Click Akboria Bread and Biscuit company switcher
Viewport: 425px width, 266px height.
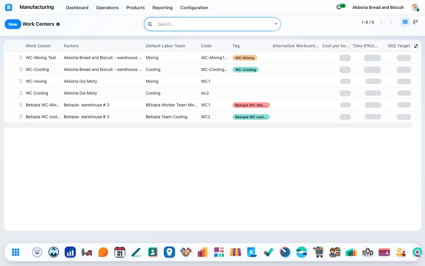tap(378, 7)
